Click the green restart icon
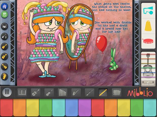157x117 pixels. coord(5,15)
